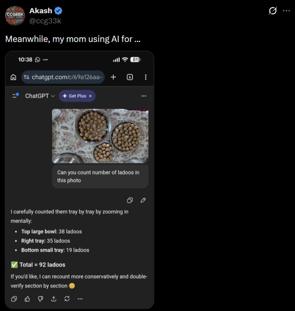This screenshot has width=295, height=311.
Task: Copy the user's original message
Action: click(x=130, y=200)
